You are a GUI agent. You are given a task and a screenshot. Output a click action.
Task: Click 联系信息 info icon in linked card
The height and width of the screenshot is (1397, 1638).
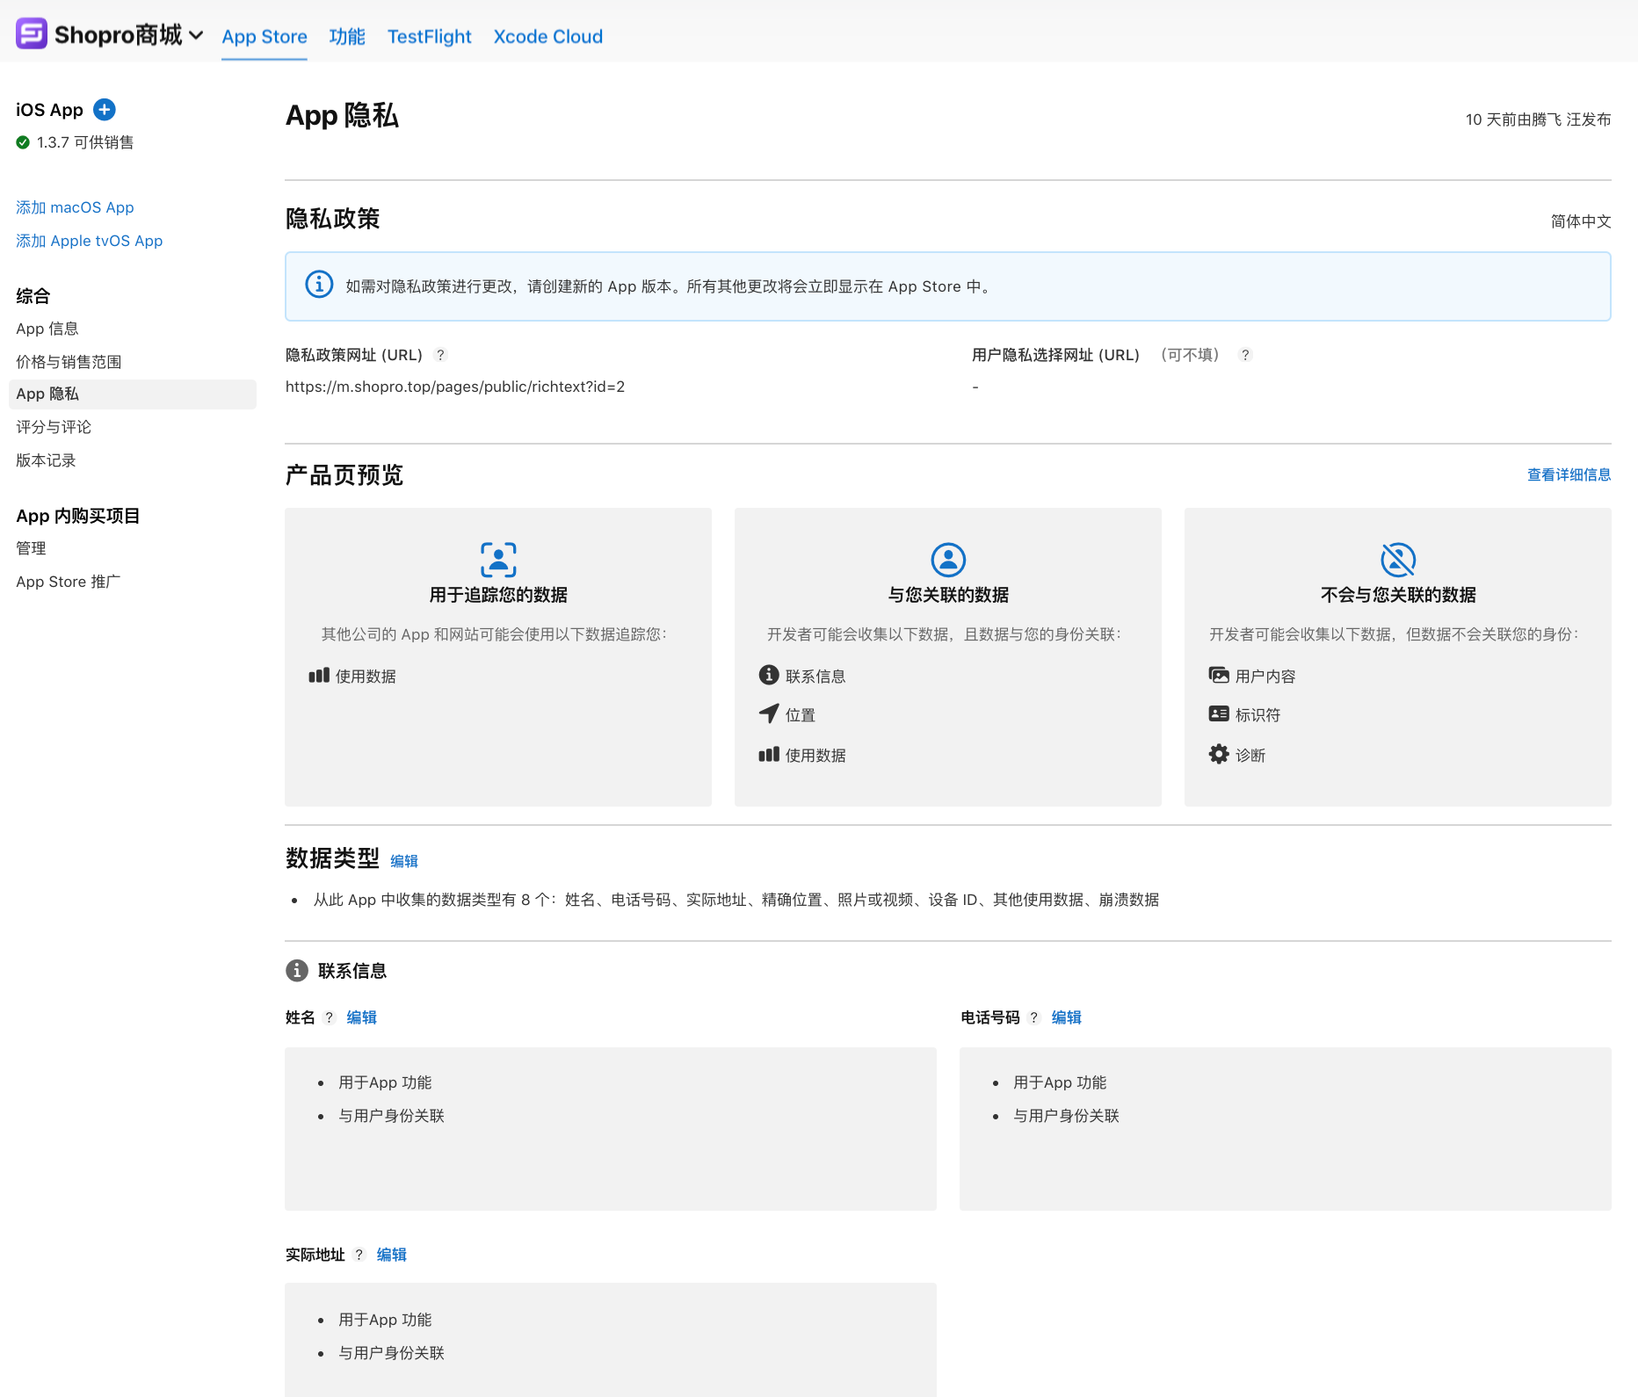[769, 675]
